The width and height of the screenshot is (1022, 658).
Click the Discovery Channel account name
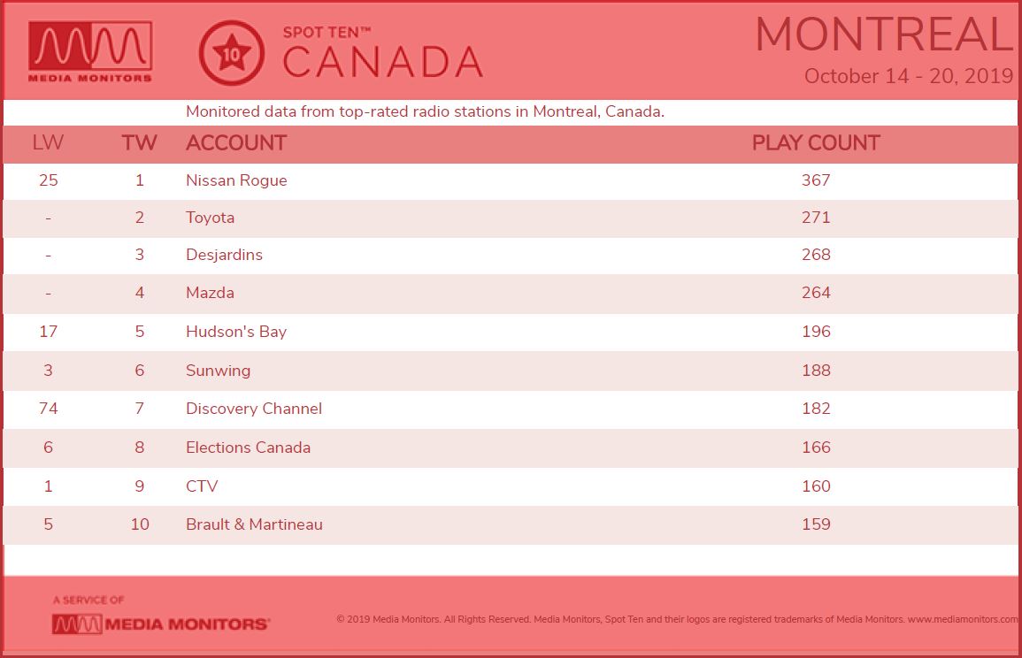pos(254,409)
